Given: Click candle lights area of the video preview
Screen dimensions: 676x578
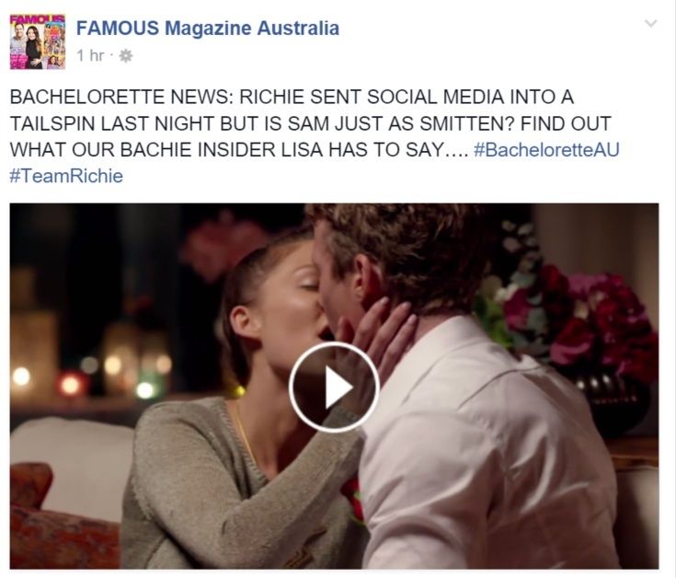Looking at the screenshot, I should pyautogui.click(x=90, y=371).
